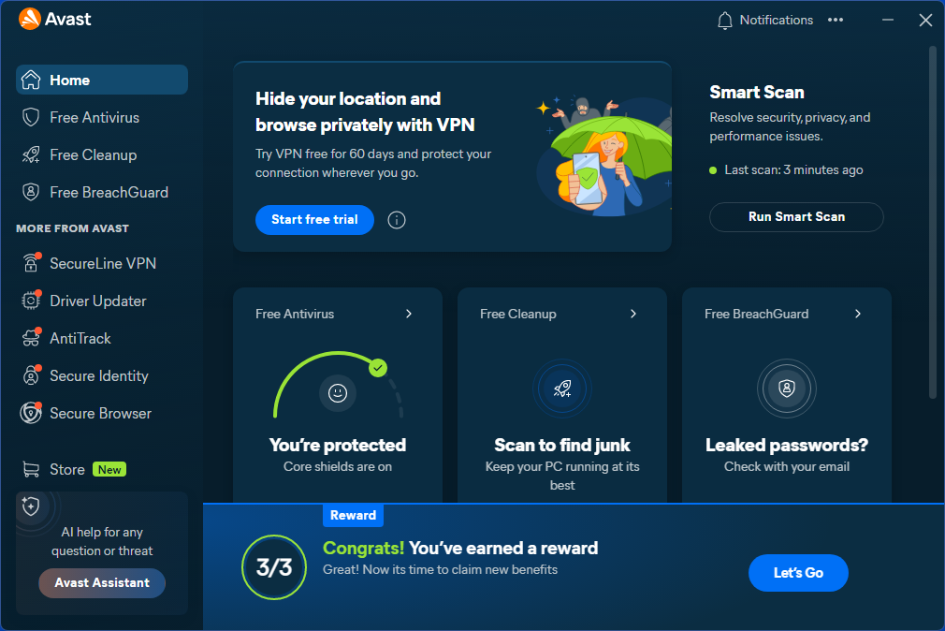945x631 pixels.
Task: Click the green checkmark on protection gauge
Action: coord(378,367)
